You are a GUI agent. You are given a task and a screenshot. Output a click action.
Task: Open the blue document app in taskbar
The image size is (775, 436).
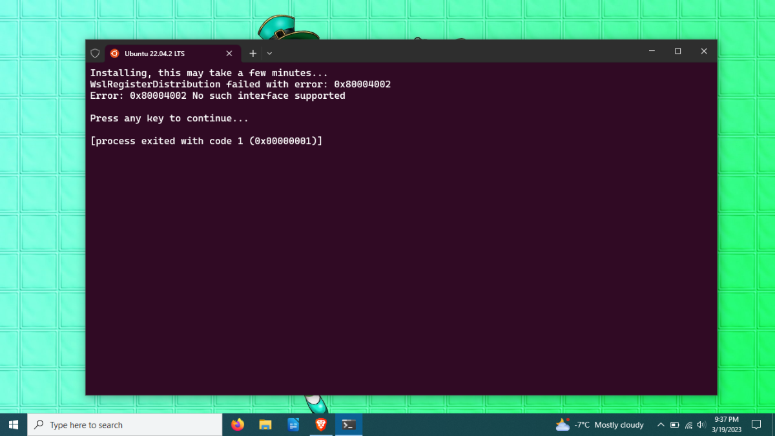[x=293, y=424]
